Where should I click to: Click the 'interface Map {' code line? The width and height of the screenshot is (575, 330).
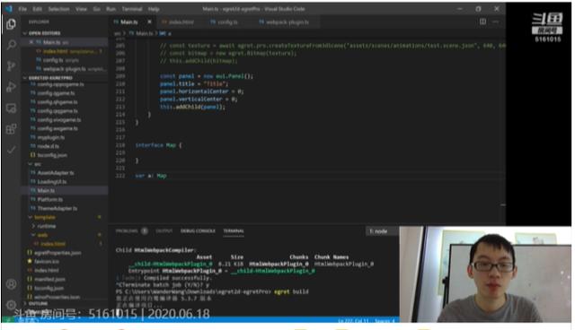[x=158, y=145]
